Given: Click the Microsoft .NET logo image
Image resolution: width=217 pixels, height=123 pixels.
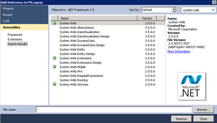Looking at the screenshot, I should [x=192, y=86].
